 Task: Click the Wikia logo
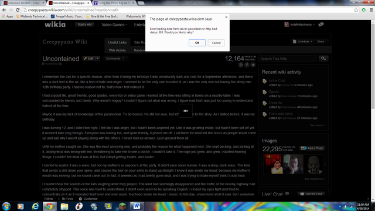[x=55, y=25]
